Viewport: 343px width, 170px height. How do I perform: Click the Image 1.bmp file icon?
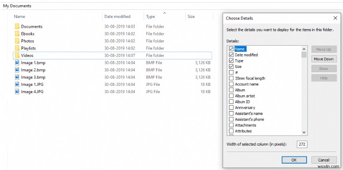(x=17, y=63)
